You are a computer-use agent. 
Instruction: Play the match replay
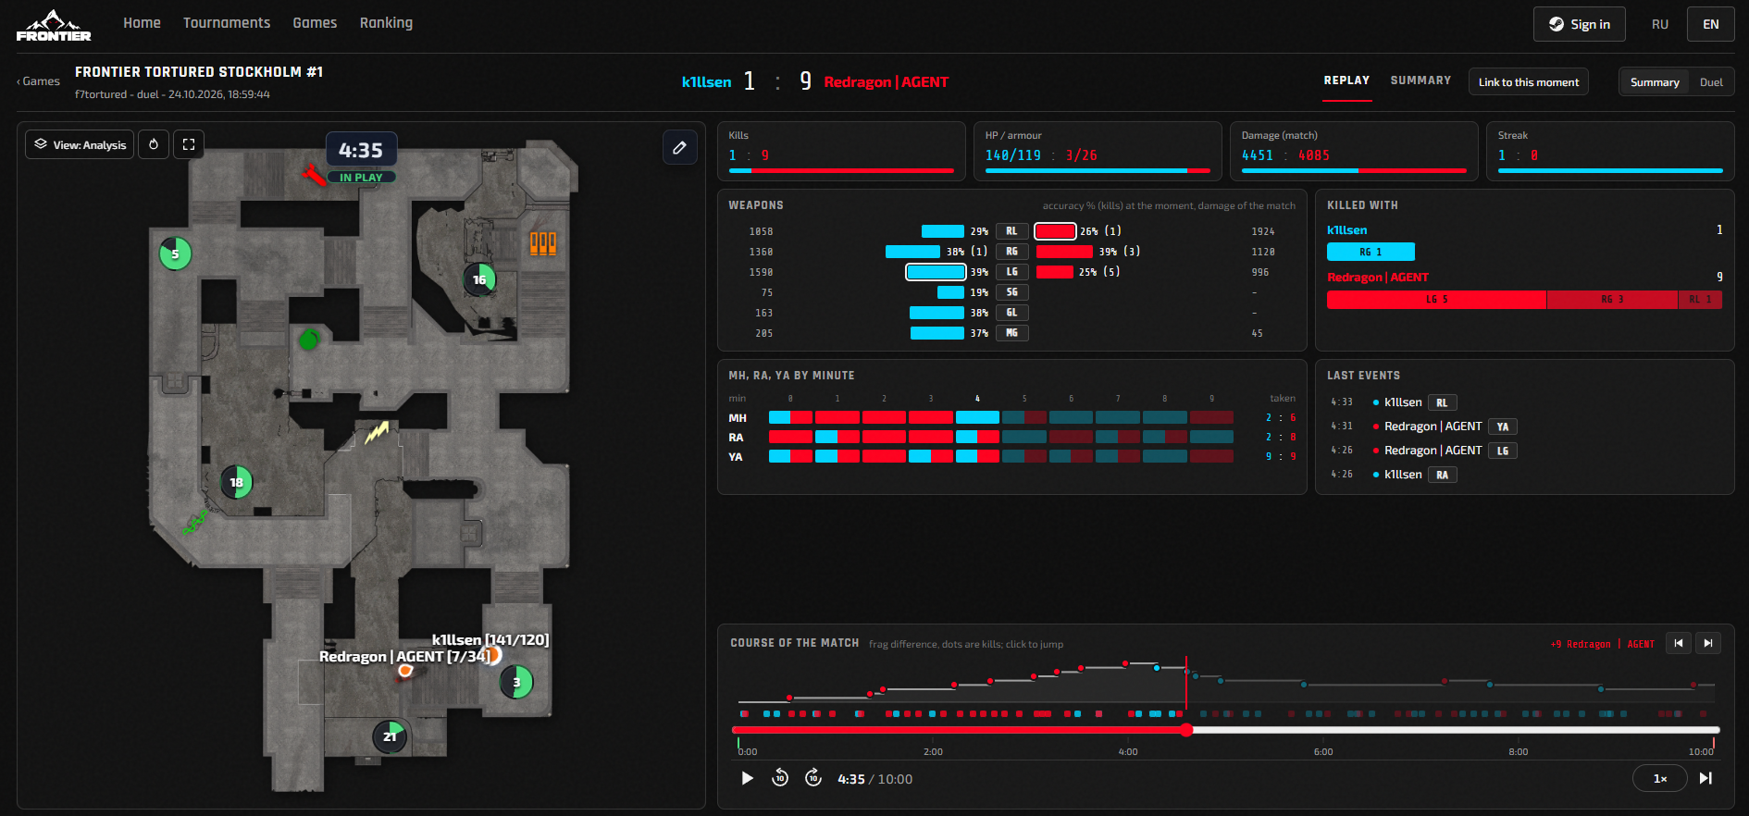click(x=747, y=778)
